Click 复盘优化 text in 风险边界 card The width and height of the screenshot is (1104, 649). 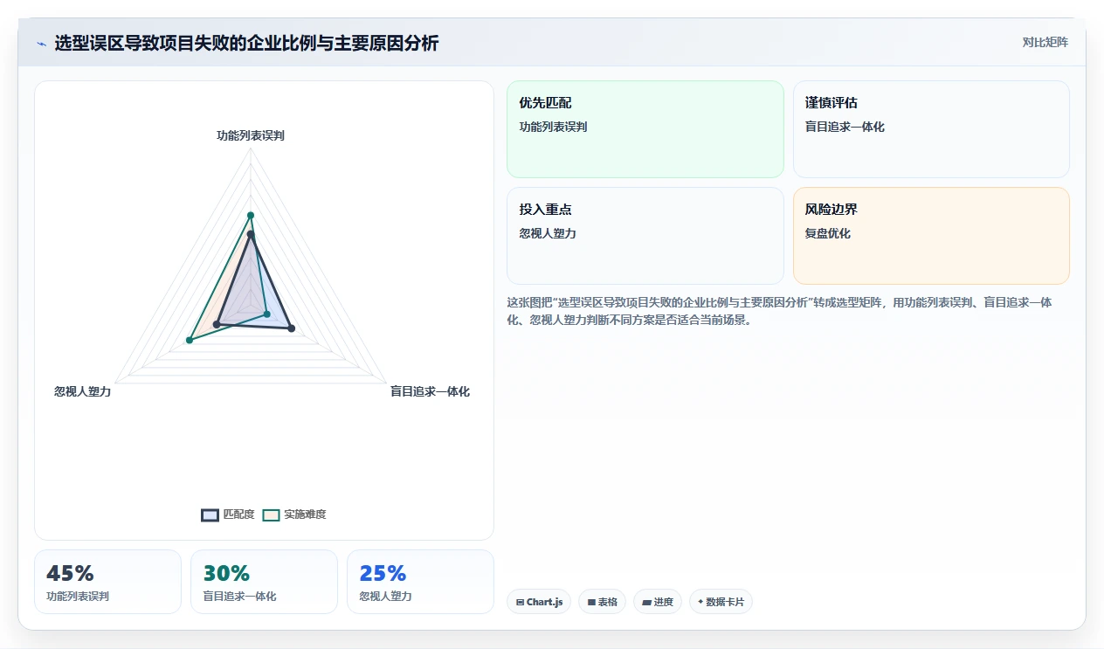click(828, 233)
